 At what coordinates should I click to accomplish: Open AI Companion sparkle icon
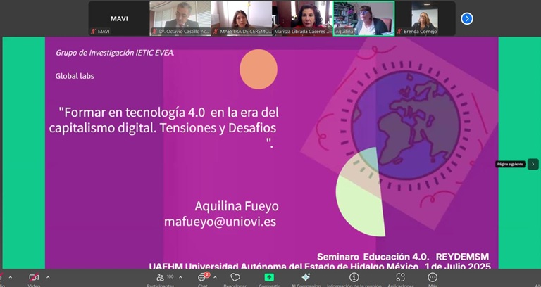pos(306,277)
